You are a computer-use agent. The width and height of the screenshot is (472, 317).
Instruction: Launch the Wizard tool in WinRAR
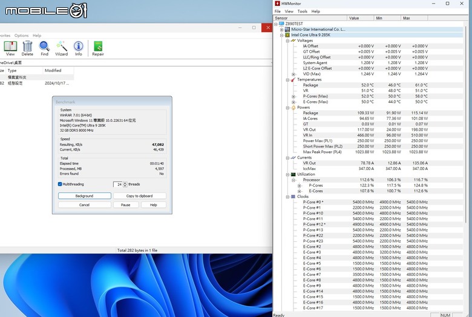(61, 48)
